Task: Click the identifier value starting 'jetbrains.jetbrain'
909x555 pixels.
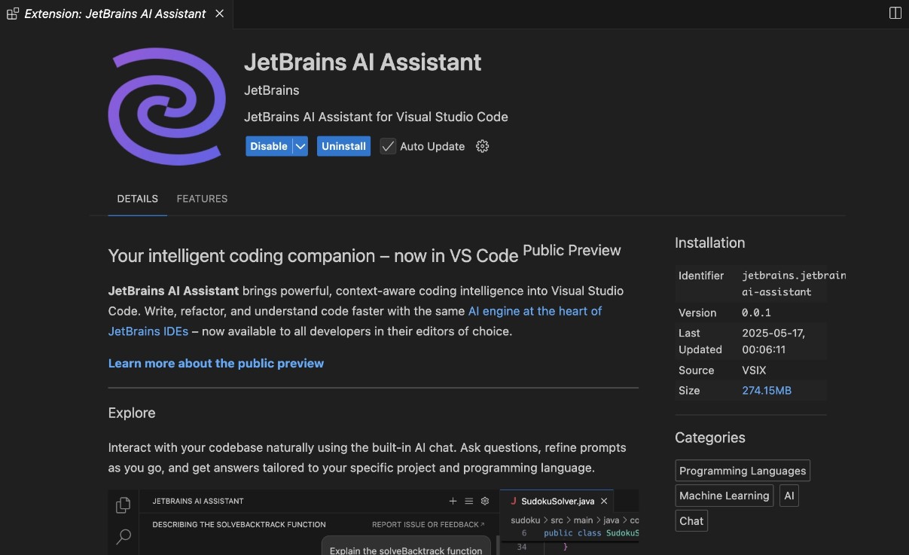Action: pos(794,284)
